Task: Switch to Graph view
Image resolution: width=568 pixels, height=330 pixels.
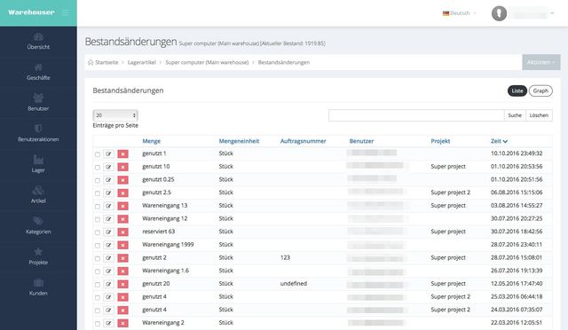Action: tap(540, 90)
